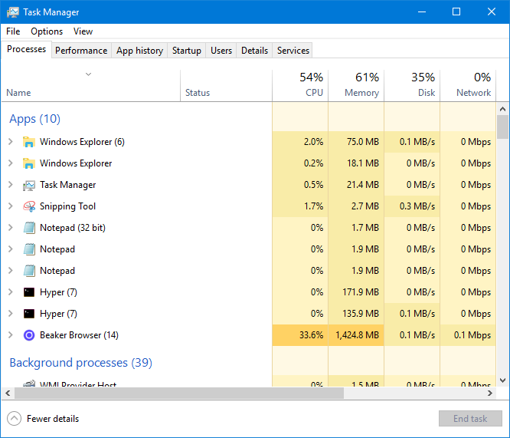Expand the Hyper (7) 171.9 MB group
The image size is (510, 438).
pos(11,292)
